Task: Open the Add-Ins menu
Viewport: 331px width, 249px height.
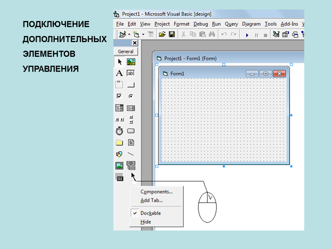Action: 289,24
